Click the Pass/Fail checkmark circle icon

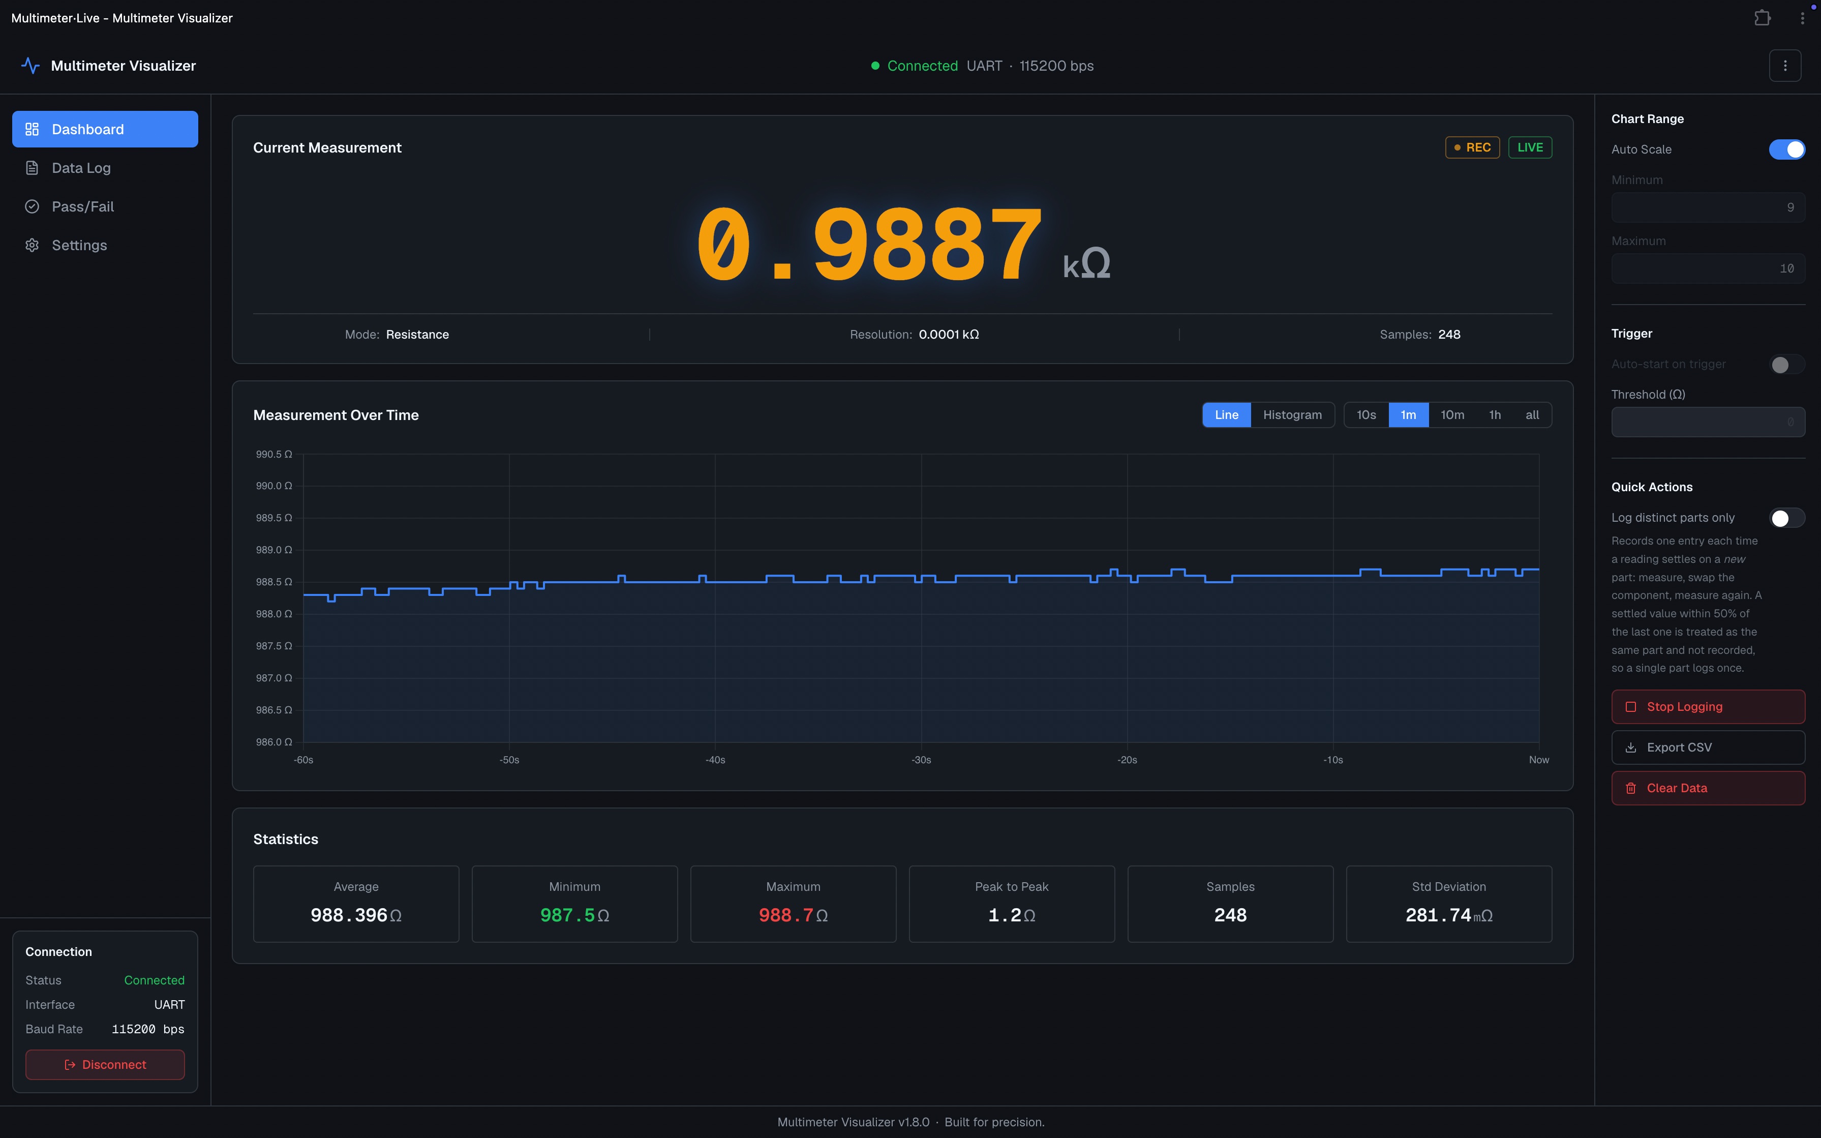coord(32,206)
